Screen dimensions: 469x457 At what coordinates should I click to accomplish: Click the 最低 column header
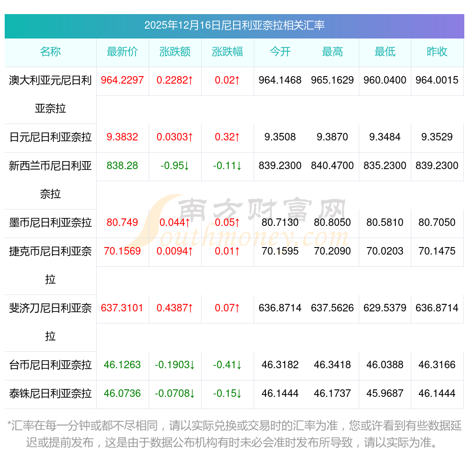click(x=385, y=52)
